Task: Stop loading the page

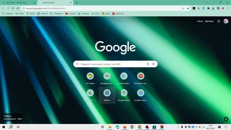Action: click(13, 8)
